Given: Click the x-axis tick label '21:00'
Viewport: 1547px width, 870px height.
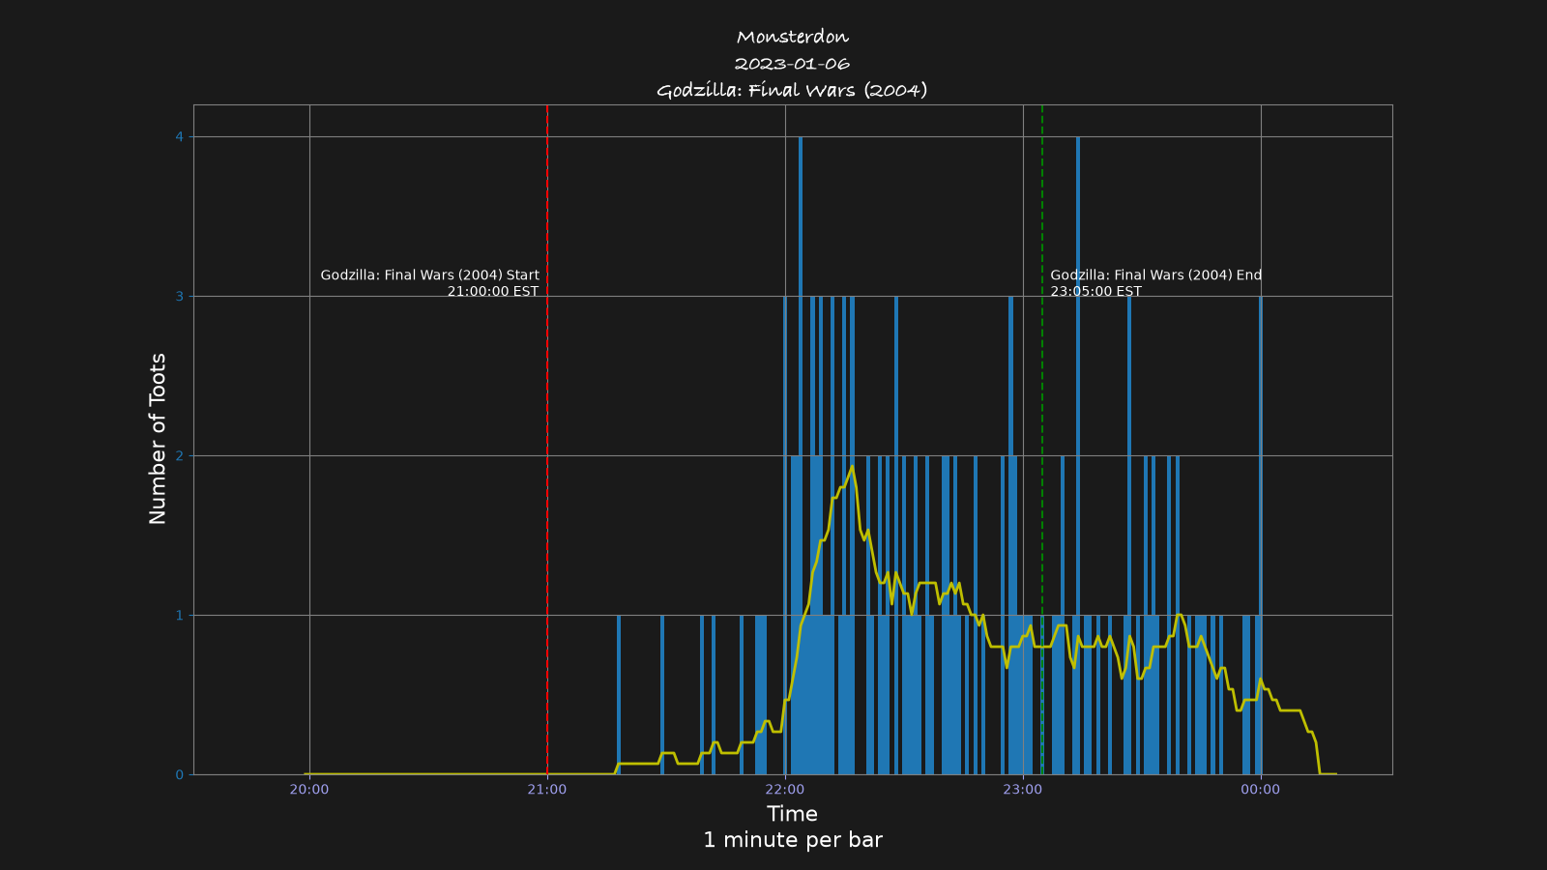Looking at the screenshot, I should 547,790.
